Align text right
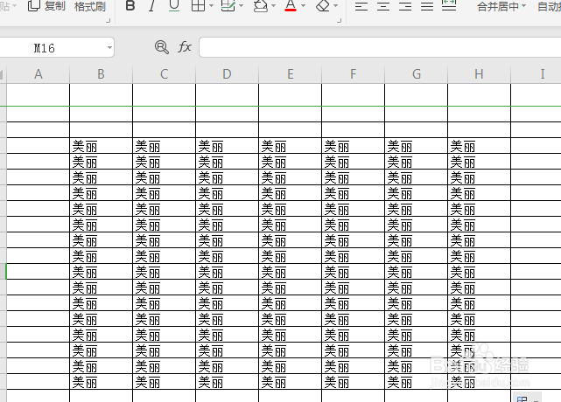561x402 pixels. pos(405,6)
